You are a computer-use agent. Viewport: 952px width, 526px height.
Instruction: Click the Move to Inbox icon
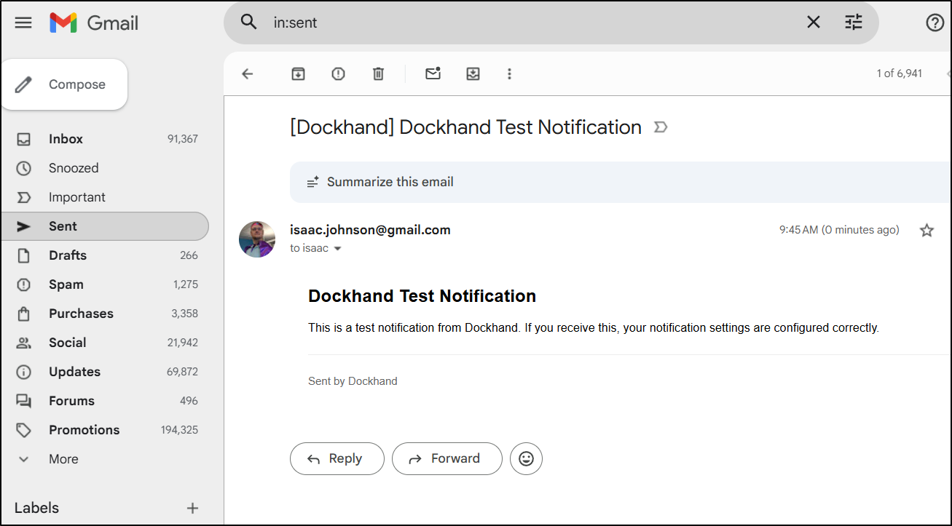[473, 73]
